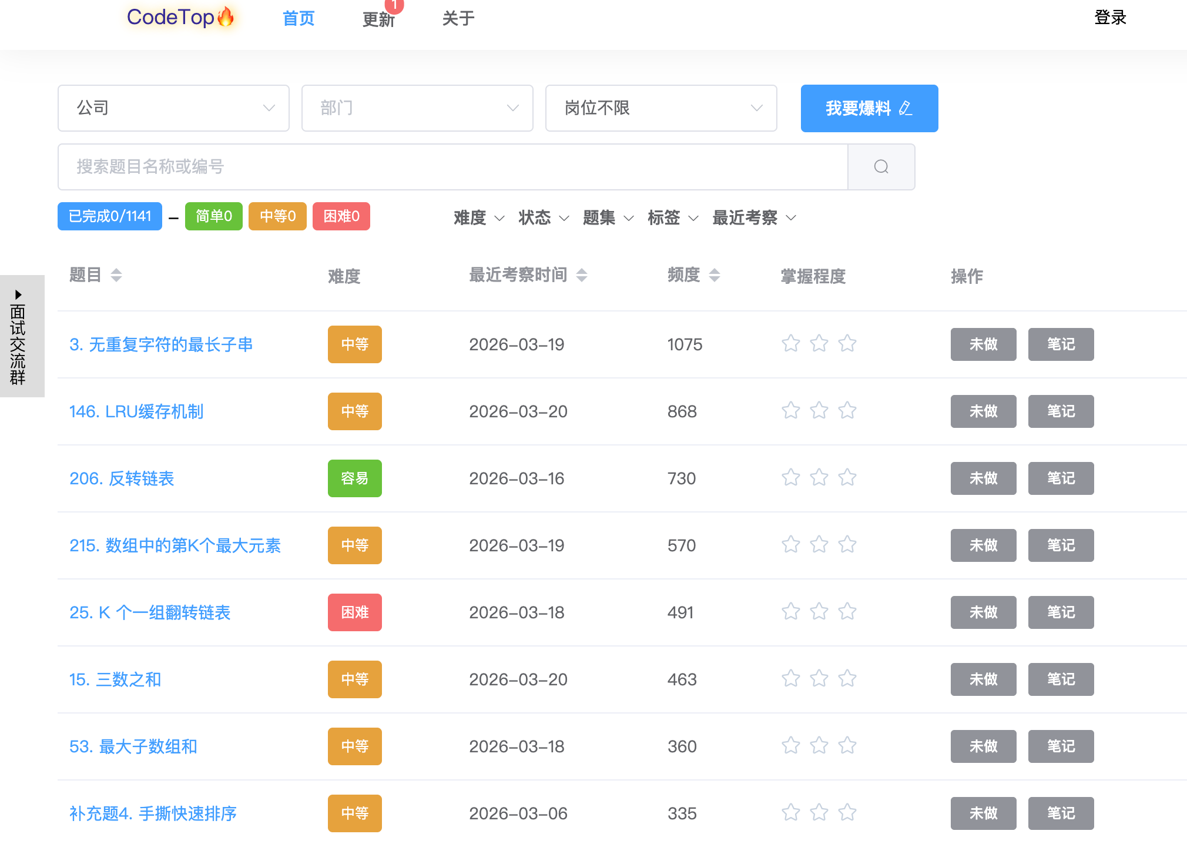Click the orange 中等0 badge
Viewport: 1187px width, 844px height.
click(x=277, y=216)
